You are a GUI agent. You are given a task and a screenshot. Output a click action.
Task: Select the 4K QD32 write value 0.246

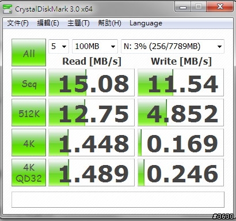click(x=181, y=173)
